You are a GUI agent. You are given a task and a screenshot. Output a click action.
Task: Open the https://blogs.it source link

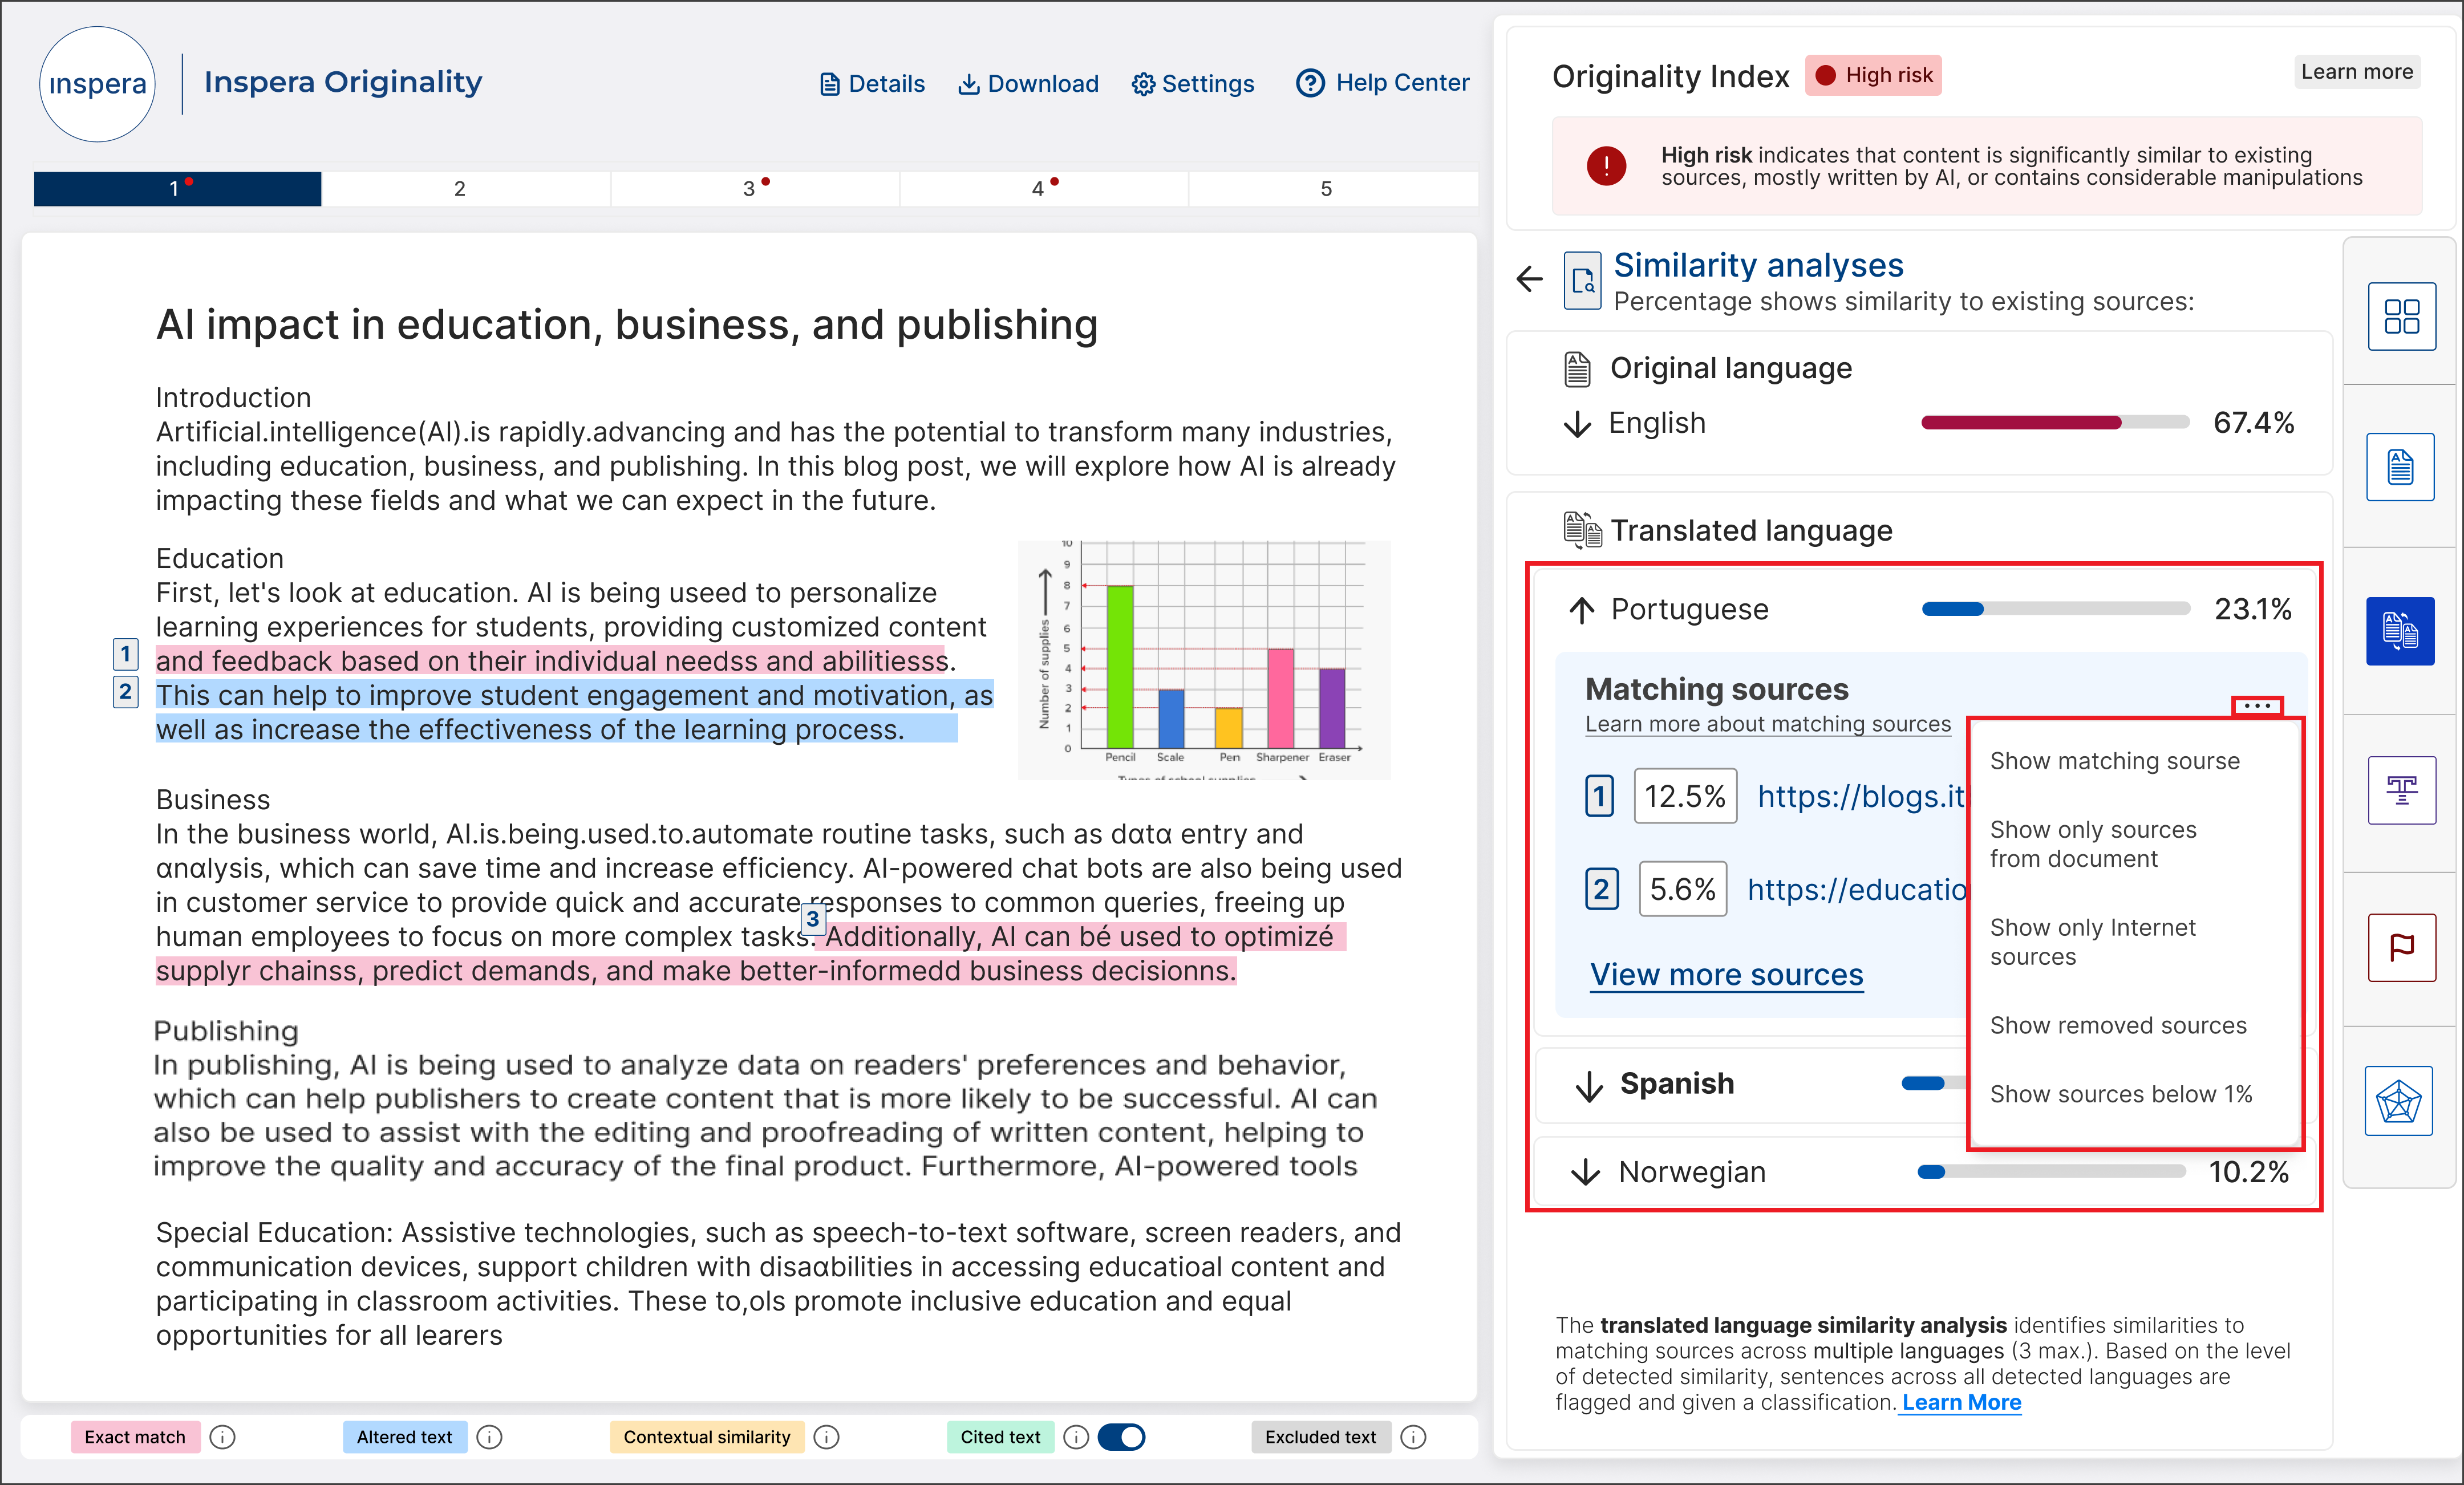click(x=1861, y=796)
